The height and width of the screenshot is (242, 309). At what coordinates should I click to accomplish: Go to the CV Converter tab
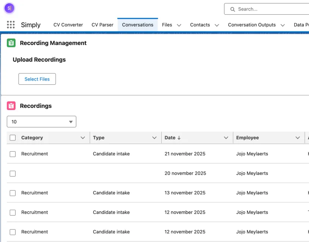pyautogui.click(x=68, y=25)
